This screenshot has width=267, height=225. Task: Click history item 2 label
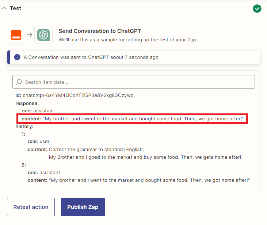24,165
